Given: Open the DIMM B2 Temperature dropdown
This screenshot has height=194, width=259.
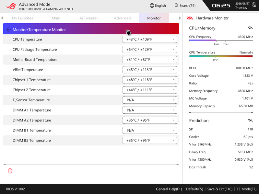Looking at the screenshot, I should click(150, 140).
